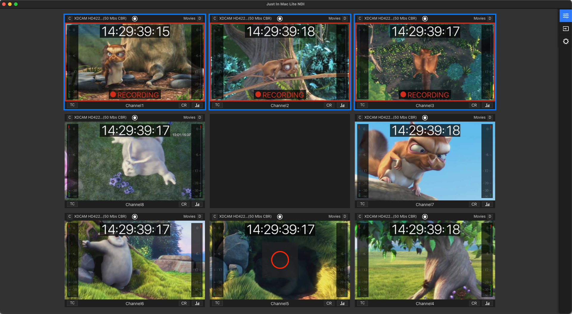
Task: Click the CR button under Channel6
Action: tap(184, 303)
